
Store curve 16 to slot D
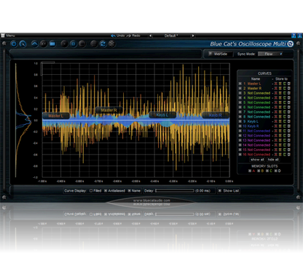(289, 155)
